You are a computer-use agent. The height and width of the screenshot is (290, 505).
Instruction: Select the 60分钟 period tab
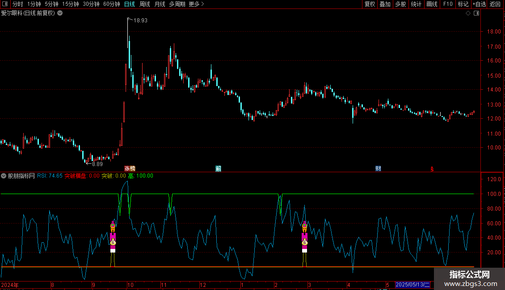(x=112, y=4)
